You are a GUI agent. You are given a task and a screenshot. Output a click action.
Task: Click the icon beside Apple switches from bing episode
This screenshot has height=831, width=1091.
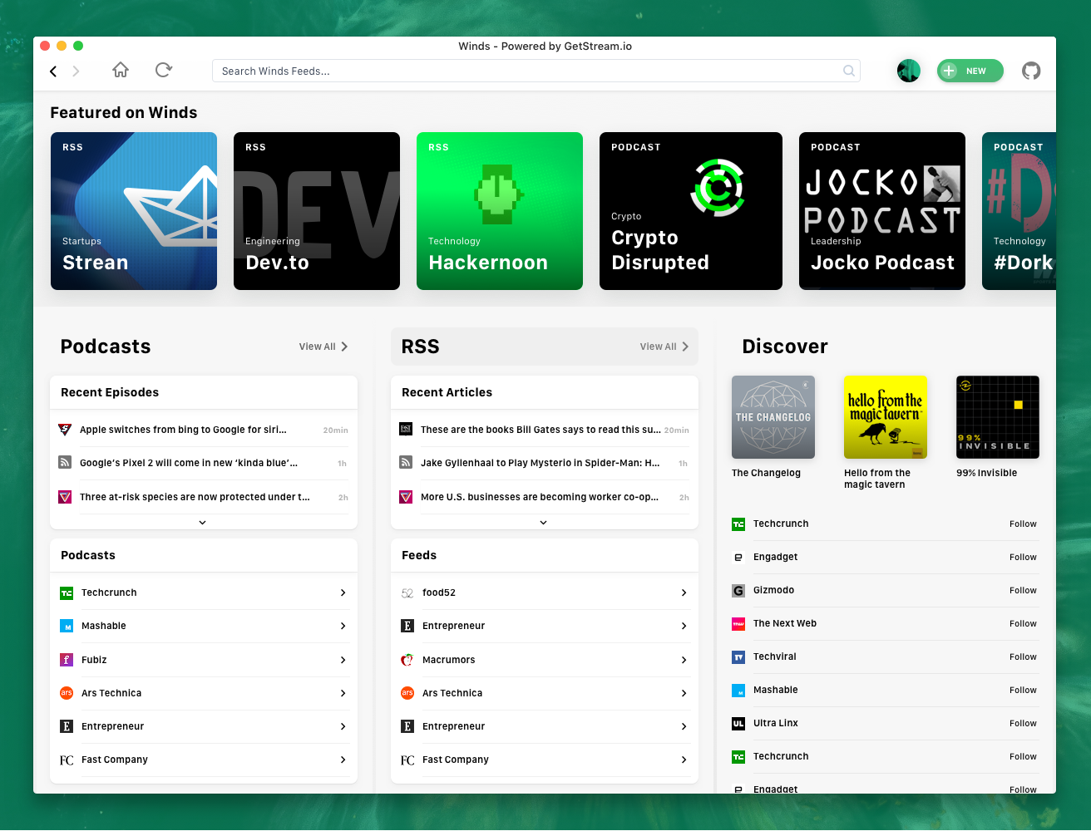(x=65, y=430)
